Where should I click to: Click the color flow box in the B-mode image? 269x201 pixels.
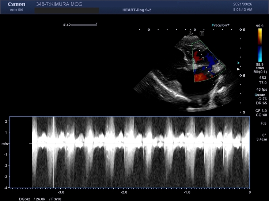207,62
